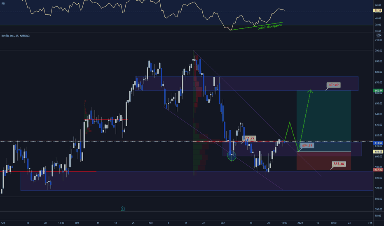Click the 52.24 RSI value tag
The height and width of the screenshot is (226, 384).
(x=378, y=11)
